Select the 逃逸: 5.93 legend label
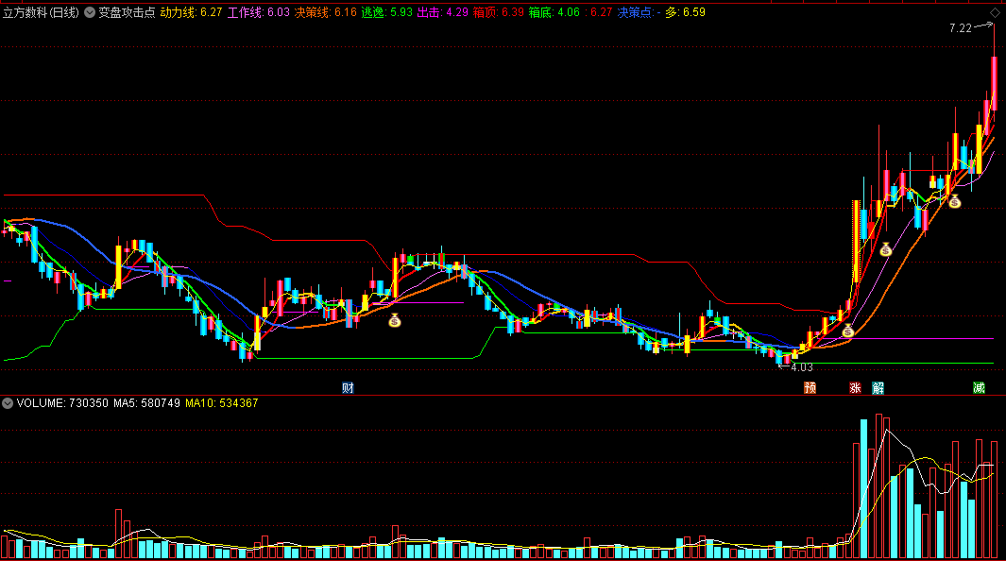Screen dimensions: 1006x561 point(387,12)
